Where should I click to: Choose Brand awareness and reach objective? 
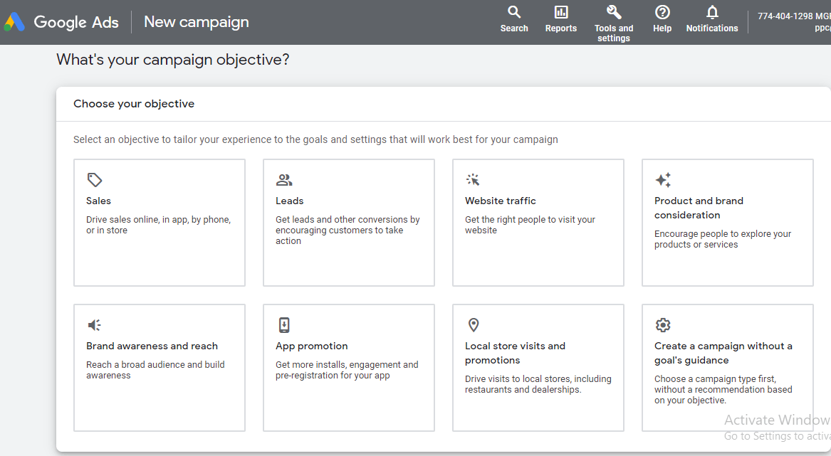[x=159, y=367]
